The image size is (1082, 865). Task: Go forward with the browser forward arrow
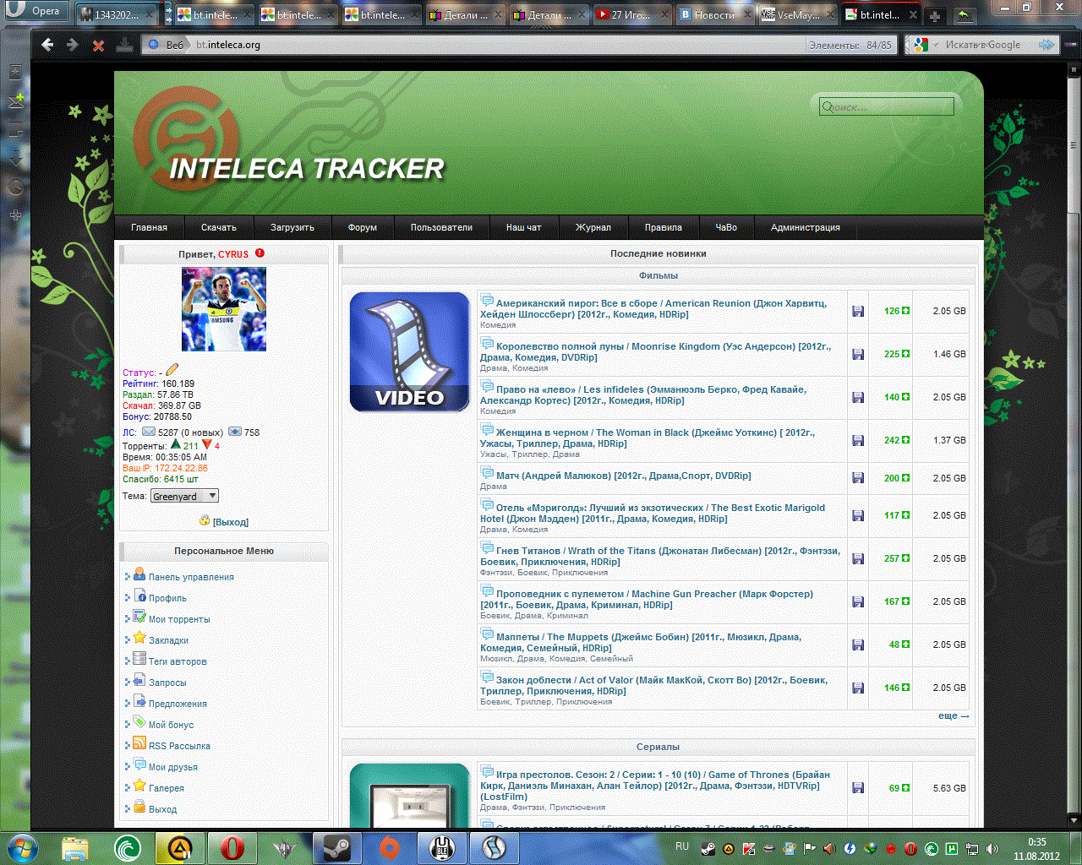click(x=73, y=45)
